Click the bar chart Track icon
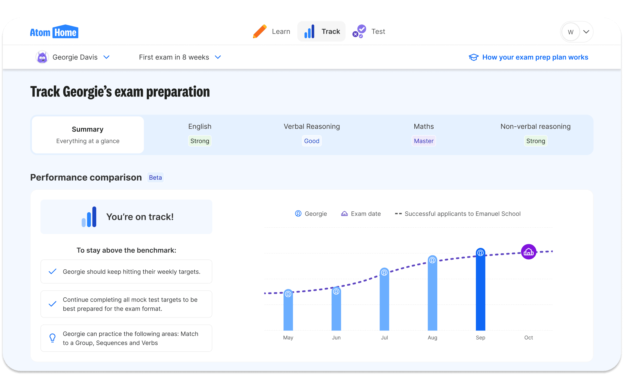The width and height of the screenshot is (623, 389). point(309,31)
